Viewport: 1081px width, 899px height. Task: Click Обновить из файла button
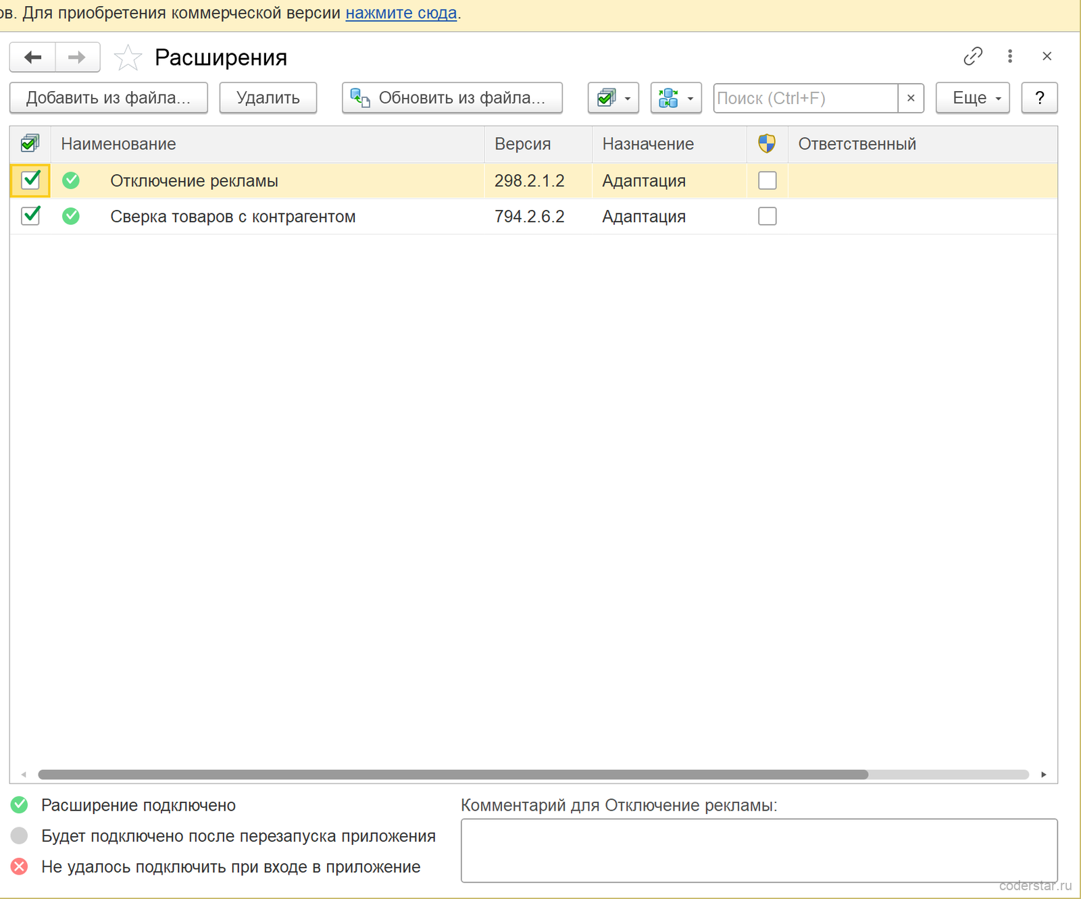[453, 98]
